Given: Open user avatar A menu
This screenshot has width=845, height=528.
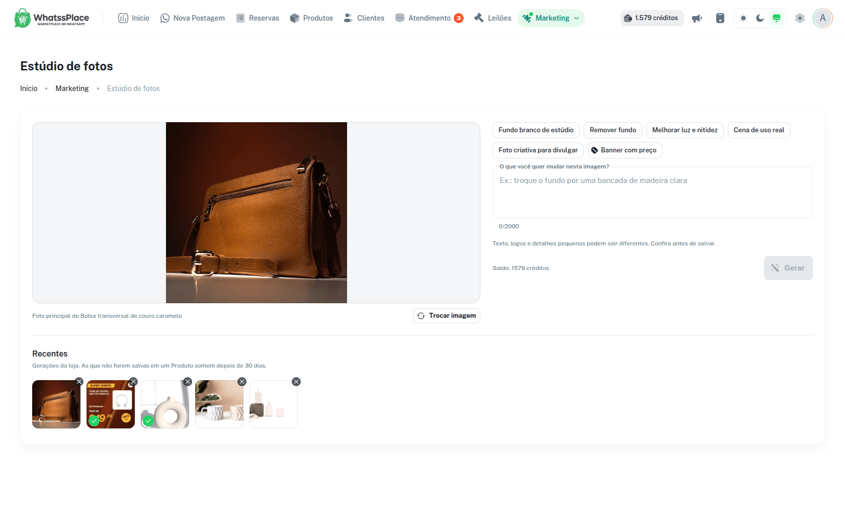Looking at the screenshot, I should tap(823, 18).
